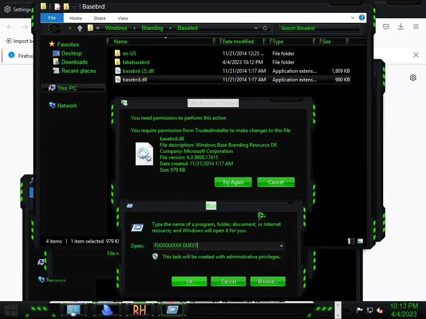Open Firefox hamburger menu

tap(416, 26)
